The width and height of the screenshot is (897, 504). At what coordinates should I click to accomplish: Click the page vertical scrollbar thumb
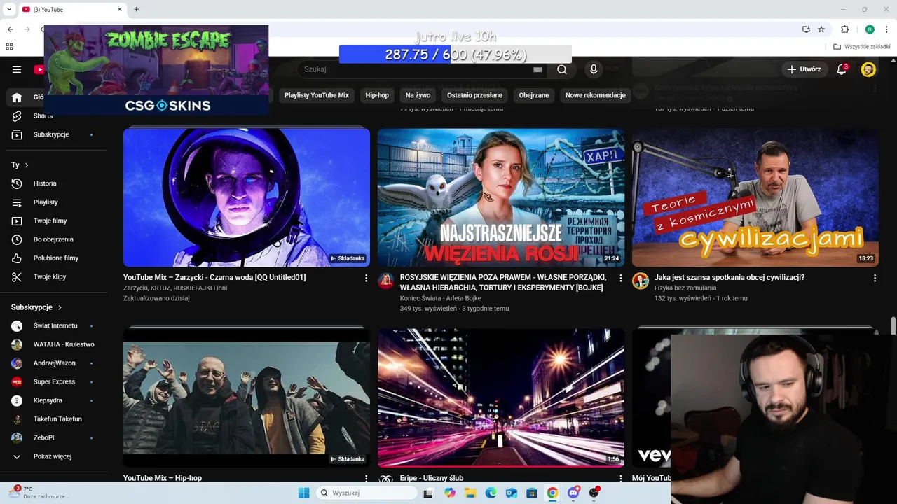coord(893,326)
